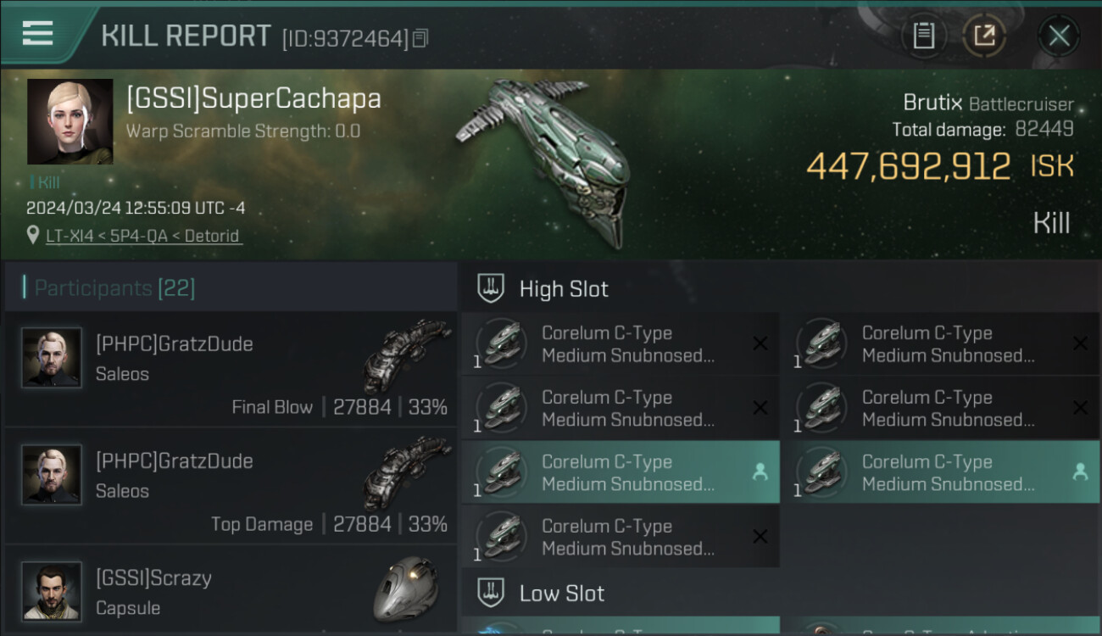Open the location pin icon

click(33, 235)
